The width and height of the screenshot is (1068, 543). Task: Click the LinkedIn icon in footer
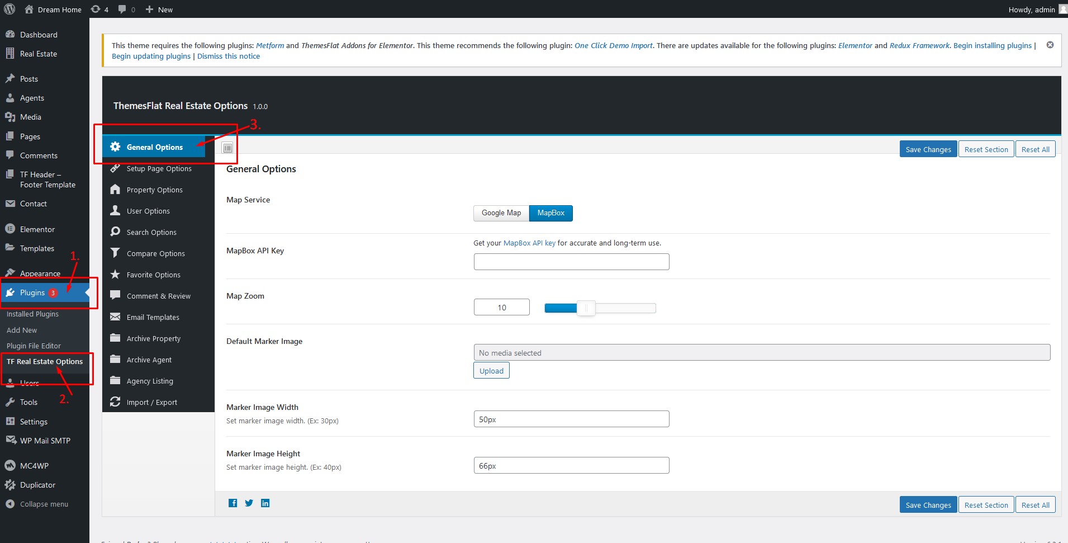coord(265,503)
